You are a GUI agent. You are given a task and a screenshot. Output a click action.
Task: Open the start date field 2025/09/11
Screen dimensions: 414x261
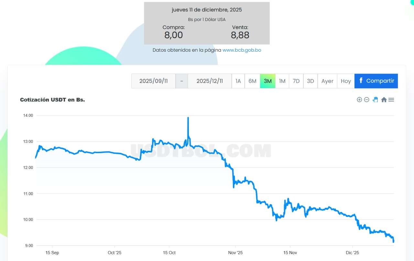(153, 81)
